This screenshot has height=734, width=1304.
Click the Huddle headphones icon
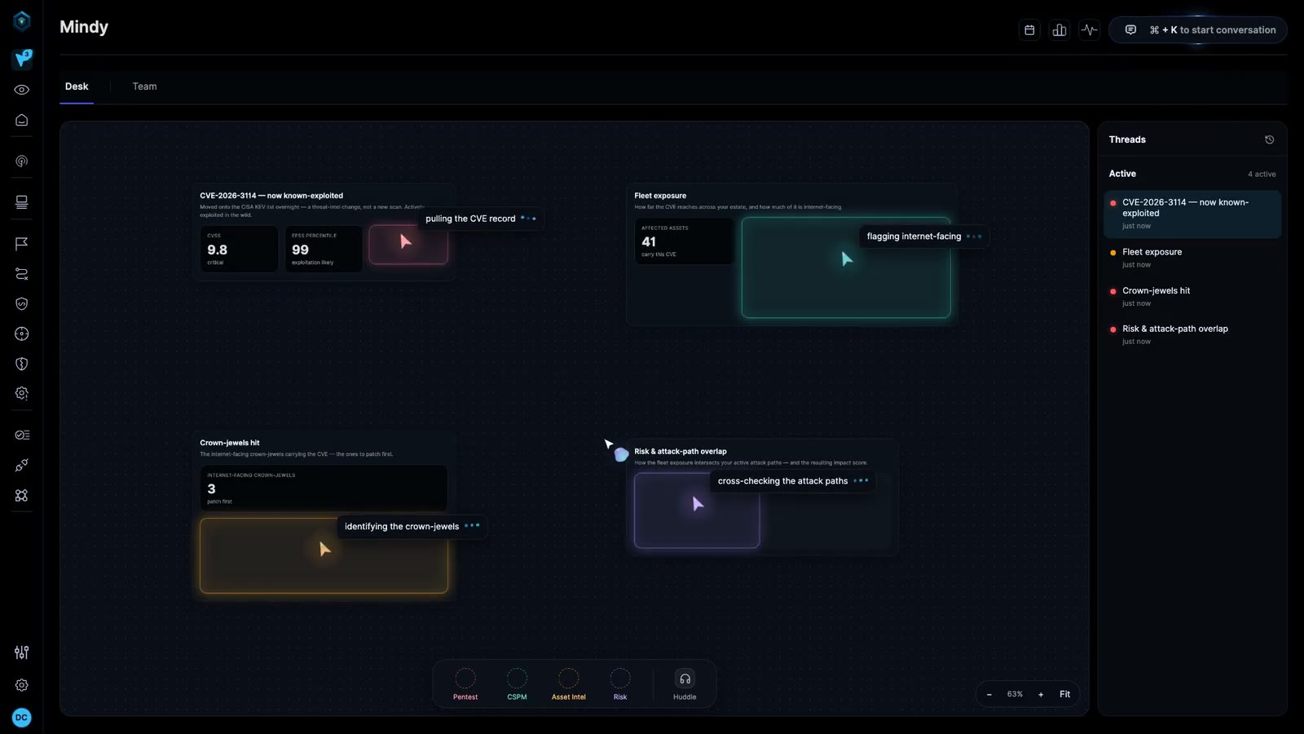pyautogui.click(x=685, y=679)
